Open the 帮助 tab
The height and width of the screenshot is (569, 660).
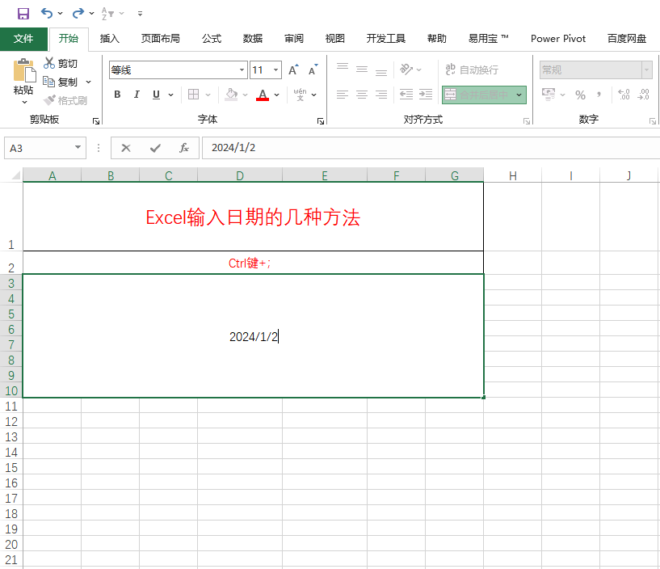click(x=436, y=39)
